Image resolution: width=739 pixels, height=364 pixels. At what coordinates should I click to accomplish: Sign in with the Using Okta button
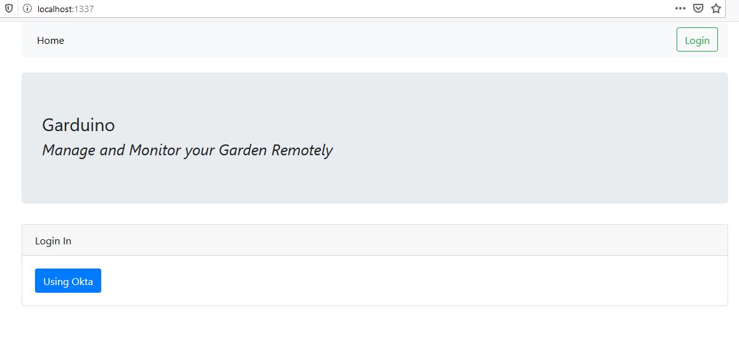click(x=68, y=281)
